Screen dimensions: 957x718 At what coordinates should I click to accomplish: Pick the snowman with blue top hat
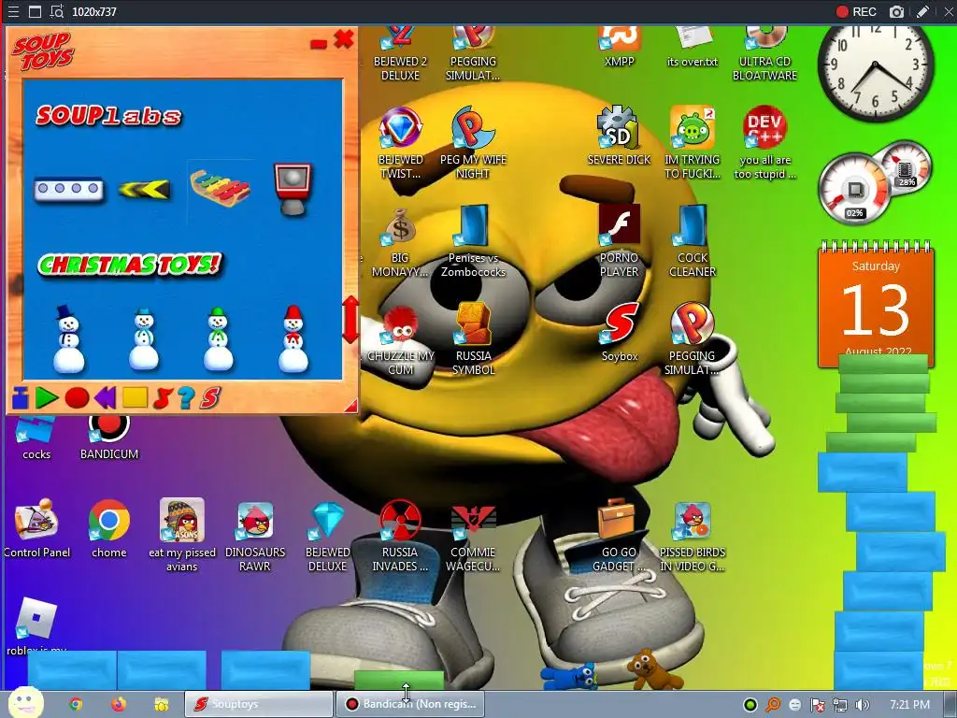(x=67, y=338)
